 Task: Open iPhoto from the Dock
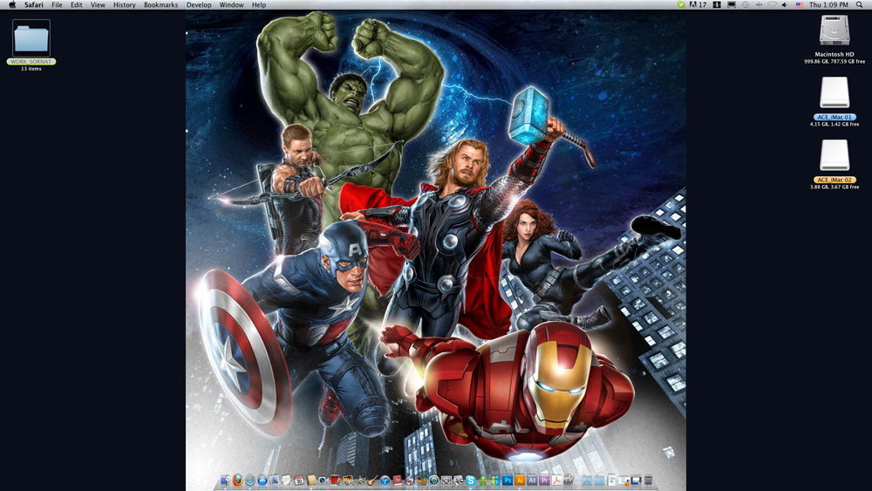[348, 480]
